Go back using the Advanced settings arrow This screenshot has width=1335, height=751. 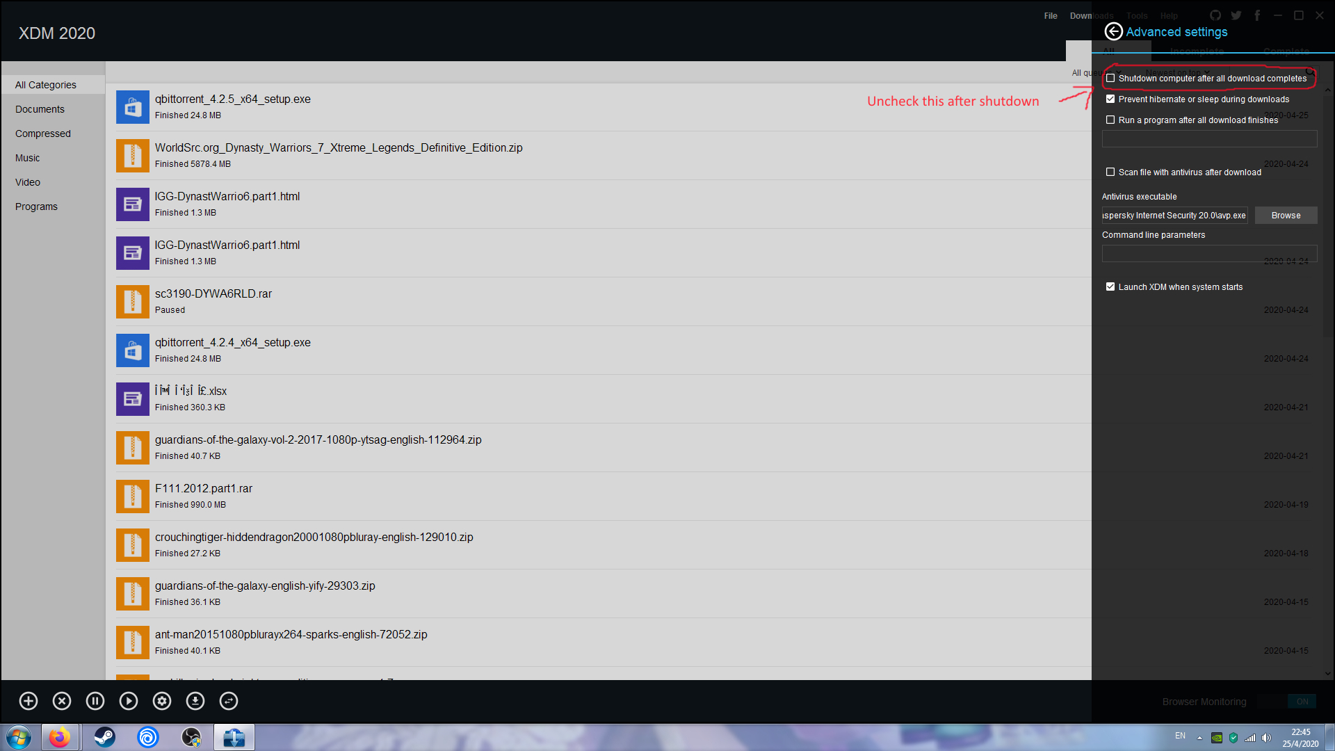(x=1113, y=31)
